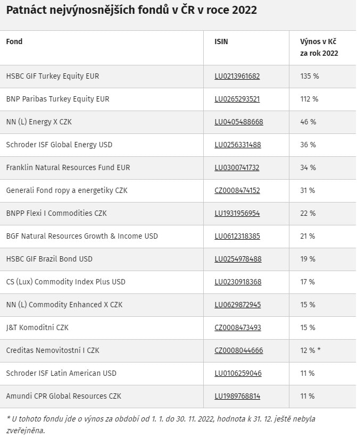
Task: Open the LU0405488668 ISIN link
Action: (x=239, y=122)
